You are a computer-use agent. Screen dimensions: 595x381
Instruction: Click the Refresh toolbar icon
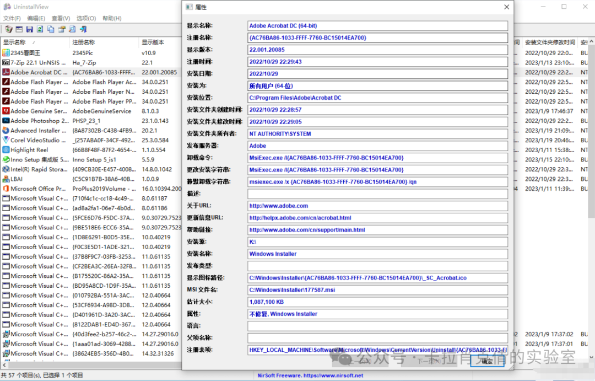point(40,29)
